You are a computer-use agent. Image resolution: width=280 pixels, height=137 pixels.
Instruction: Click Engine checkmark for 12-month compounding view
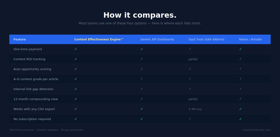tap(76, 99)
